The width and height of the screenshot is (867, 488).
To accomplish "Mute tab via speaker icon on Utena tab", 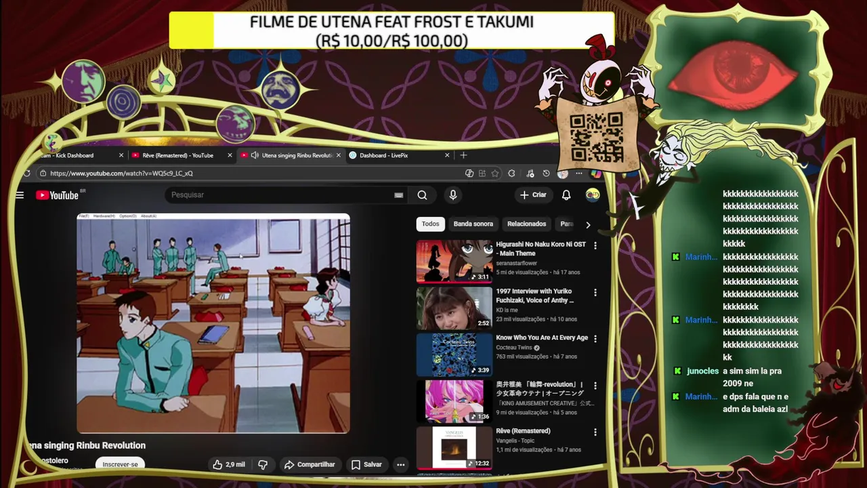I will click(x=255, y=155).
